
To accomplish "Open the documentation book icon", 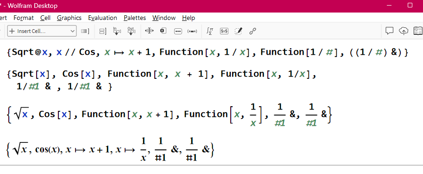I will pos(418,31).
